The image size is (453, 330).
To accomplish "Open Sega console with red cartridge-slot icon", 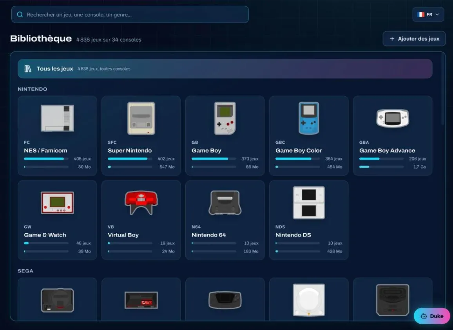I will point(141,300).
